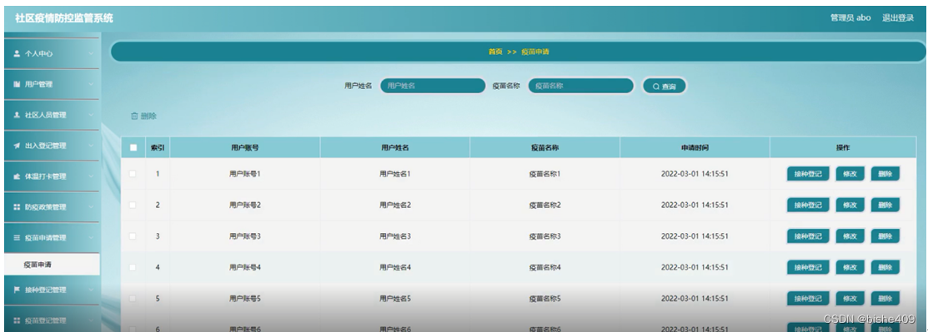Click the 疫苗登记管理 grid icon
The height and width of the screenshot is (332, 928).
coord(17,321)
